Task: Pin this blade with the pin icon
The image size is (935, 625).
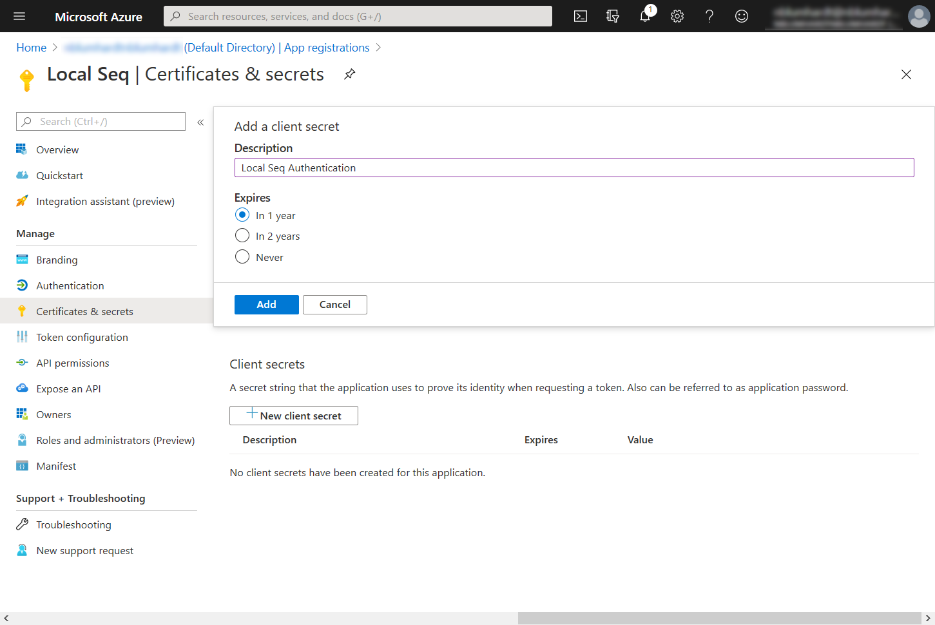Action: [349, 74]
